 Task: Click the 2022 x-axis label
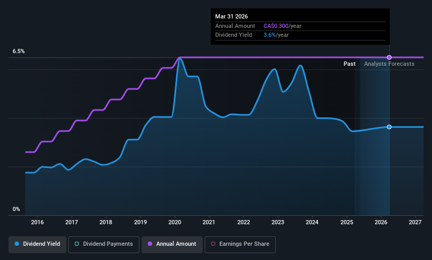pos(244,222)
